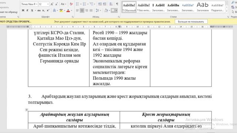Toggle underline (Ч) formatting
Image resolution: width=237 pixels, height=133 pixels.
[32, 10]
